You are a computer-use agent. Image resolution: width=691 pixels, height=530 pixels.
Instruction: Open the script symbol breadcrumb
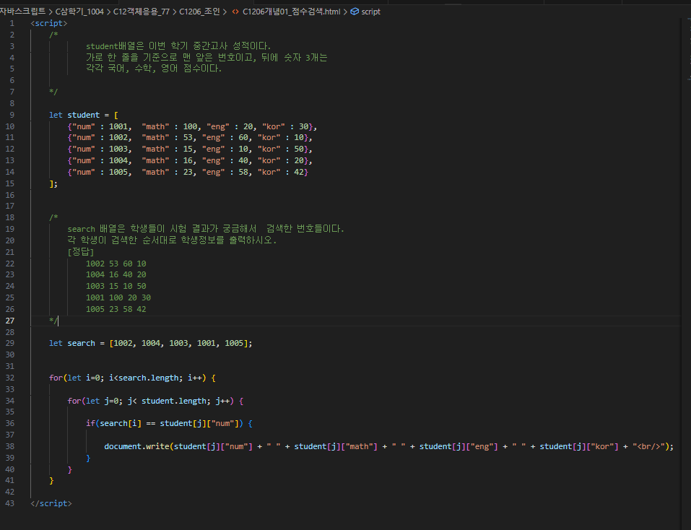click(x=370, y=12)
